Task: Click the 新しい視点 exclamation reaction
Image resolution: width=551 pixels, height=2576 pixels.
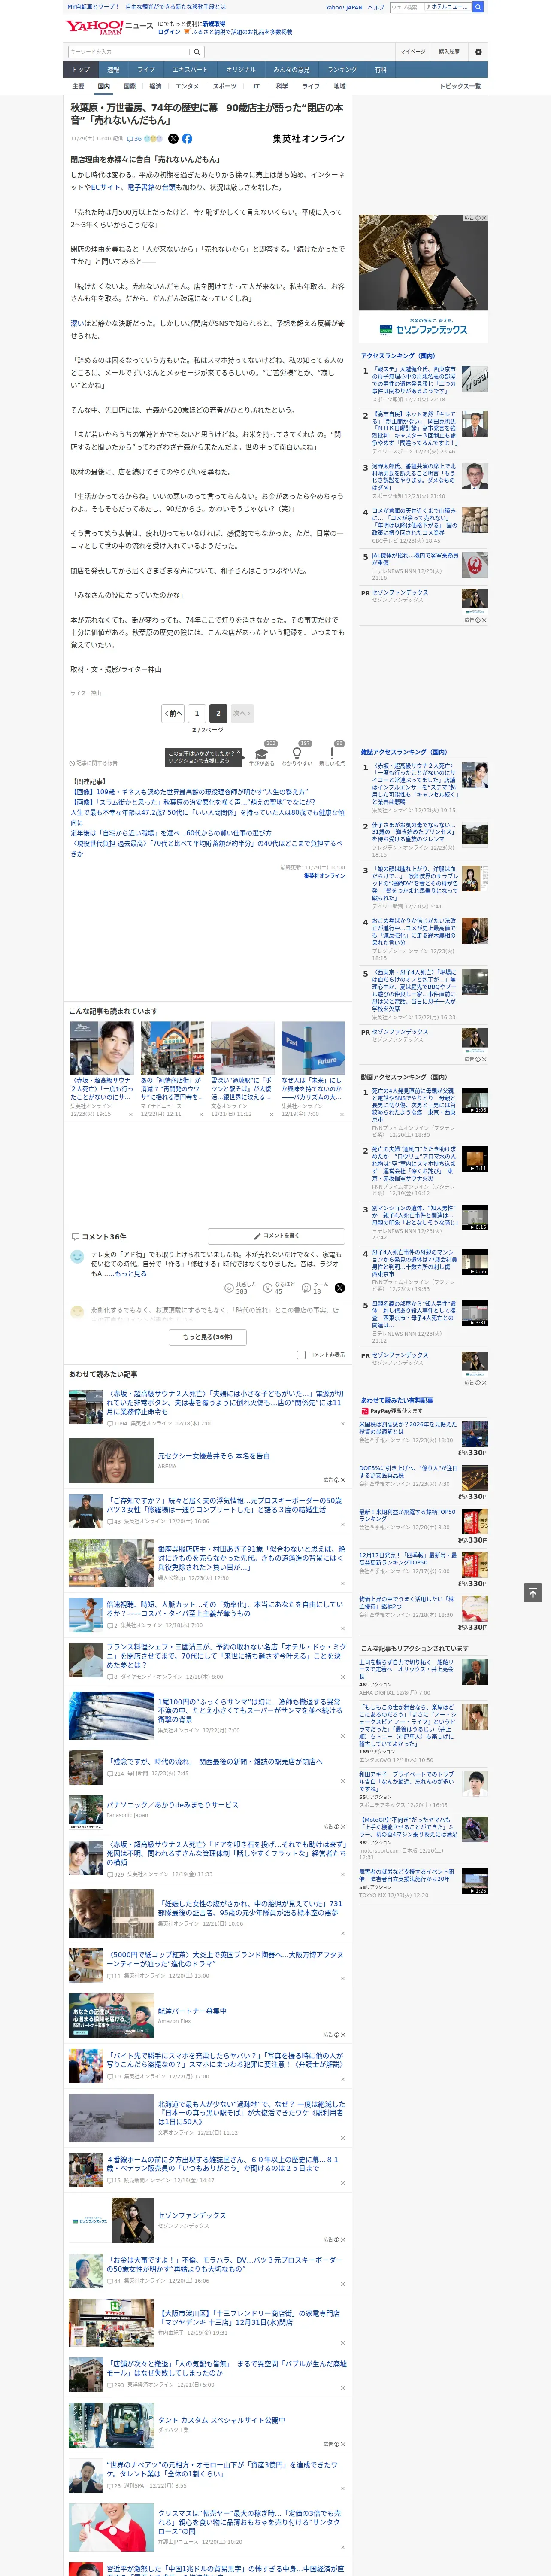Action: coord(332,755)
